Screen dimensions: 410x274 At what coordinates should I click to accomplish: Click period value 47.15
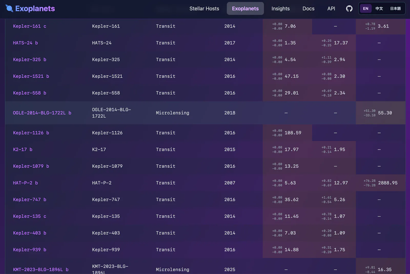pos(292,76)
